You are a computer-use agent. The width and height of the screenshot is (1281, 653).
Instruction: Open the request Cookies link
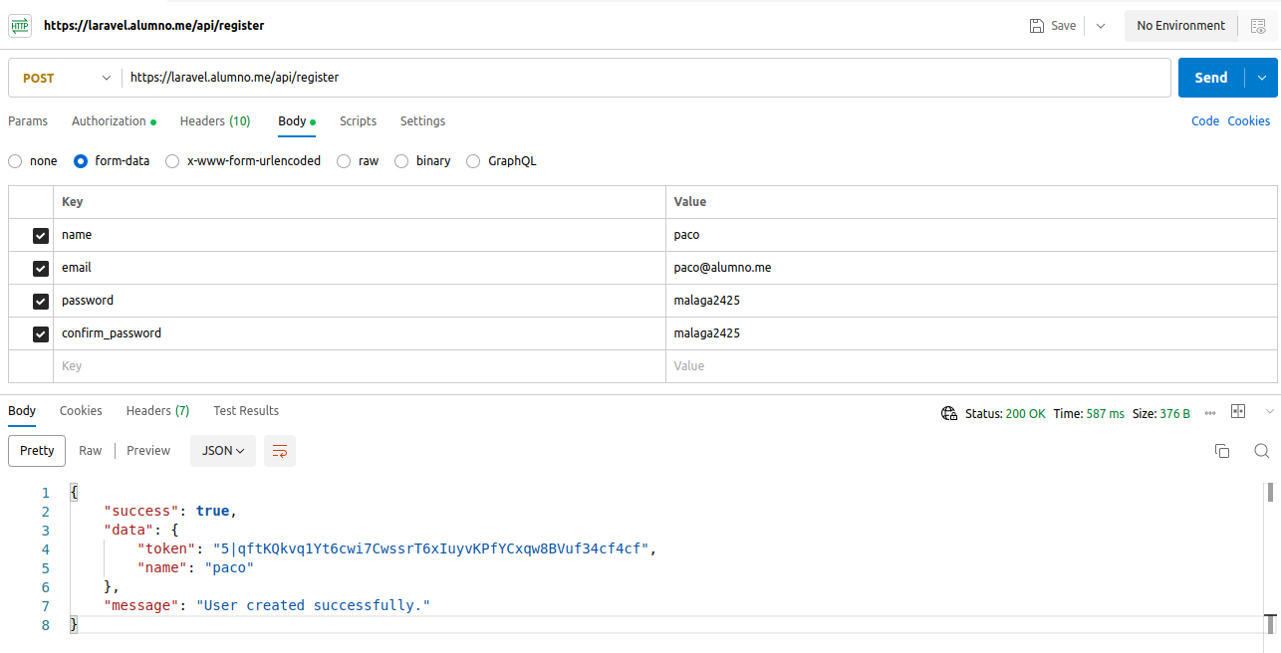[x=1249, y=121]
